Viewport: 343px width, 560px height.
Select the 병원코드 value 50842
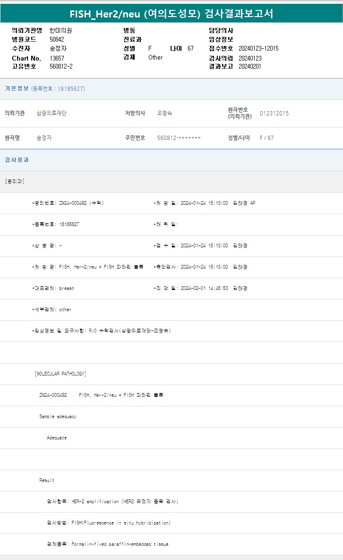pyautogui.click(x=57, y=40)
